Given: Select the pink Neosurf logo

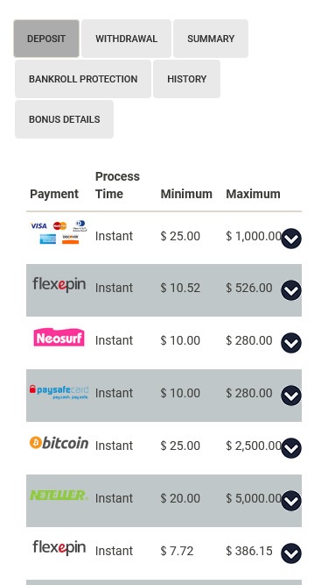Looking at the screenshot, I should (59, 338).
